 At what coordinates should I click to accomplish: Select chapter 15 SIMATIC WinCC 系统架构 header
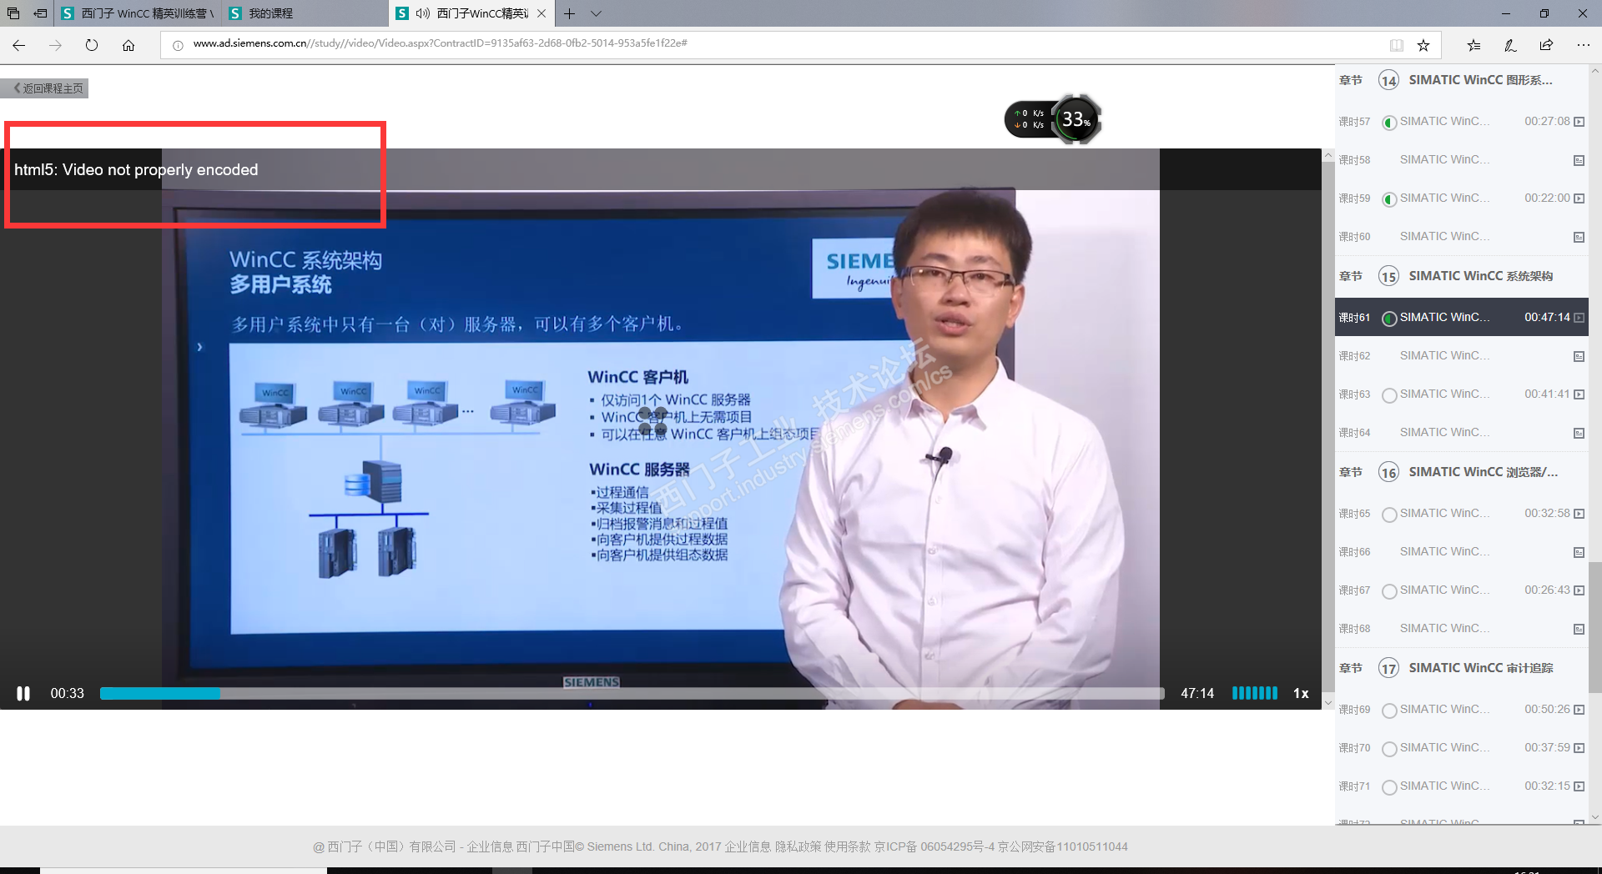click(1462, 276)
